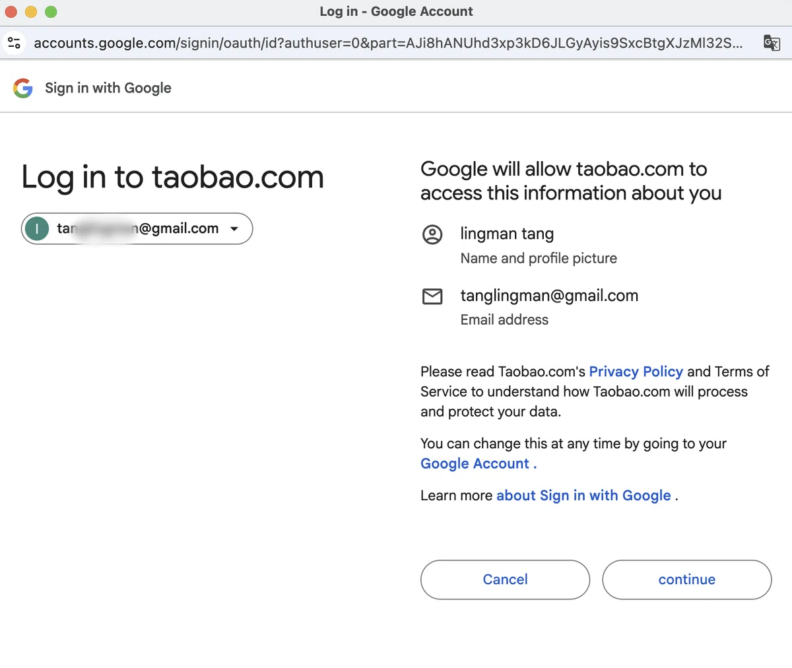This screenshot has width=792, height=668.
Task: Open the Privacy Policy link
Action: tap(636, 372)
